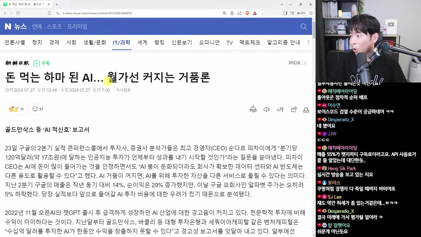Image resolution: width=421 pixels, height=237 pixels.
Task: Go to 프리미엄 section
Action: pos(77,27)
